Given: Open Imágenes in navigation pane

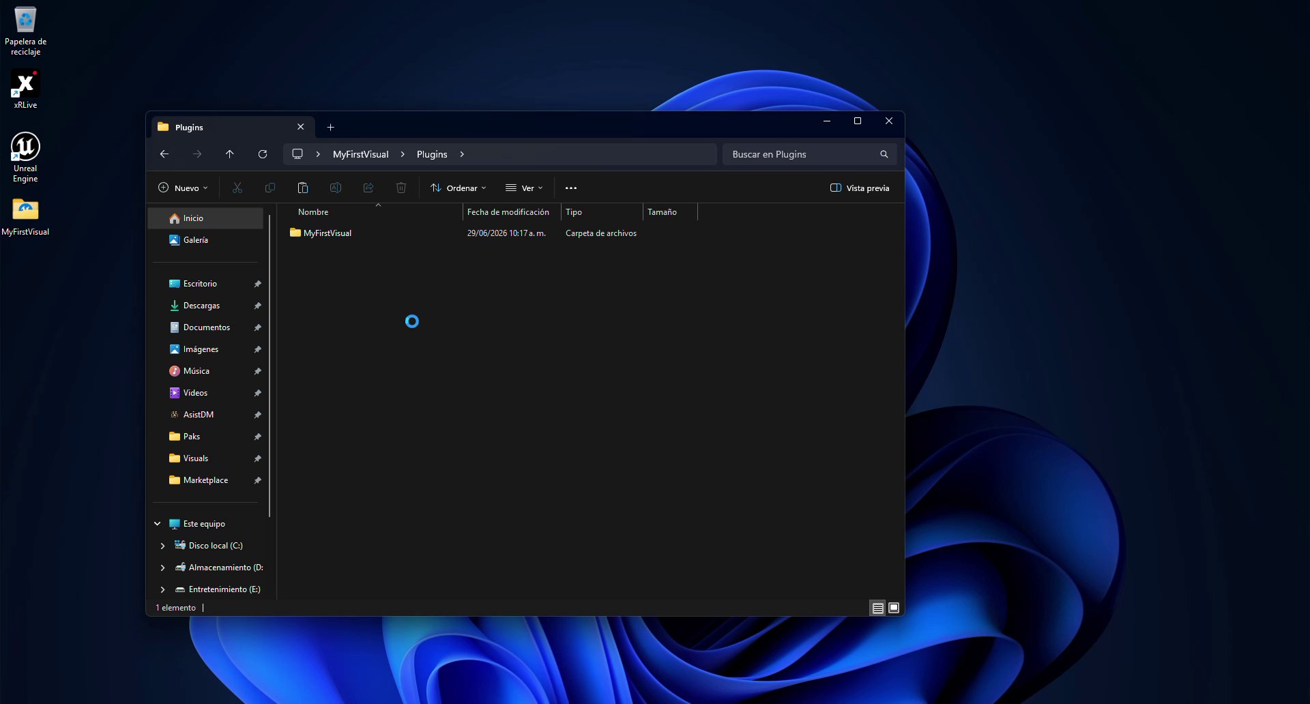Looking at the screenshot, I should [x=201, y=349].
